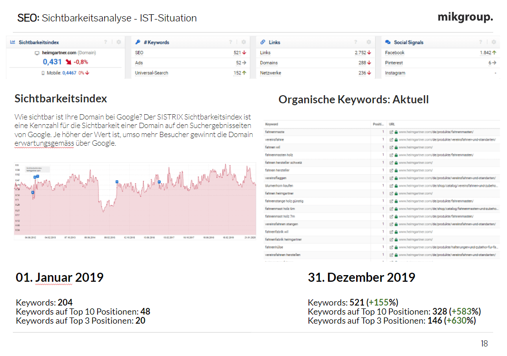Click the URL column header
Image resolution: width=507 pixels, height=356 pixels.
[x=392, y=124]
